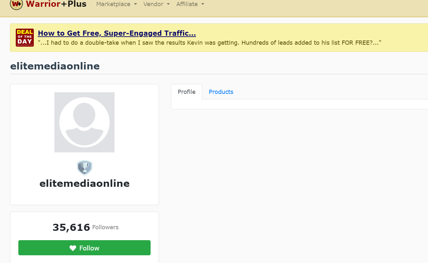Viewport: 428px width, 263px height.
Task: Click the Followers label
Action: [x=106, y=227]
